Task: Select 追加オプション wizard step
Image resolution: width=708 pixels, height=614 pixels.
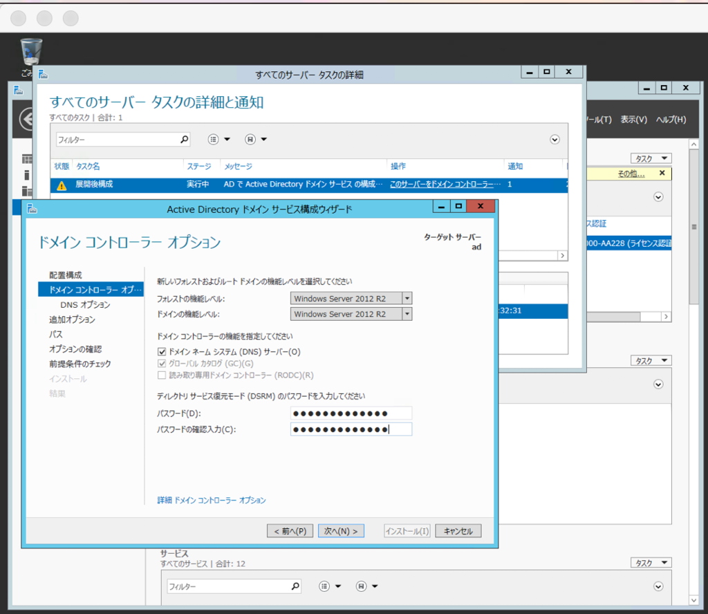Action: click(x=72, y=319)
